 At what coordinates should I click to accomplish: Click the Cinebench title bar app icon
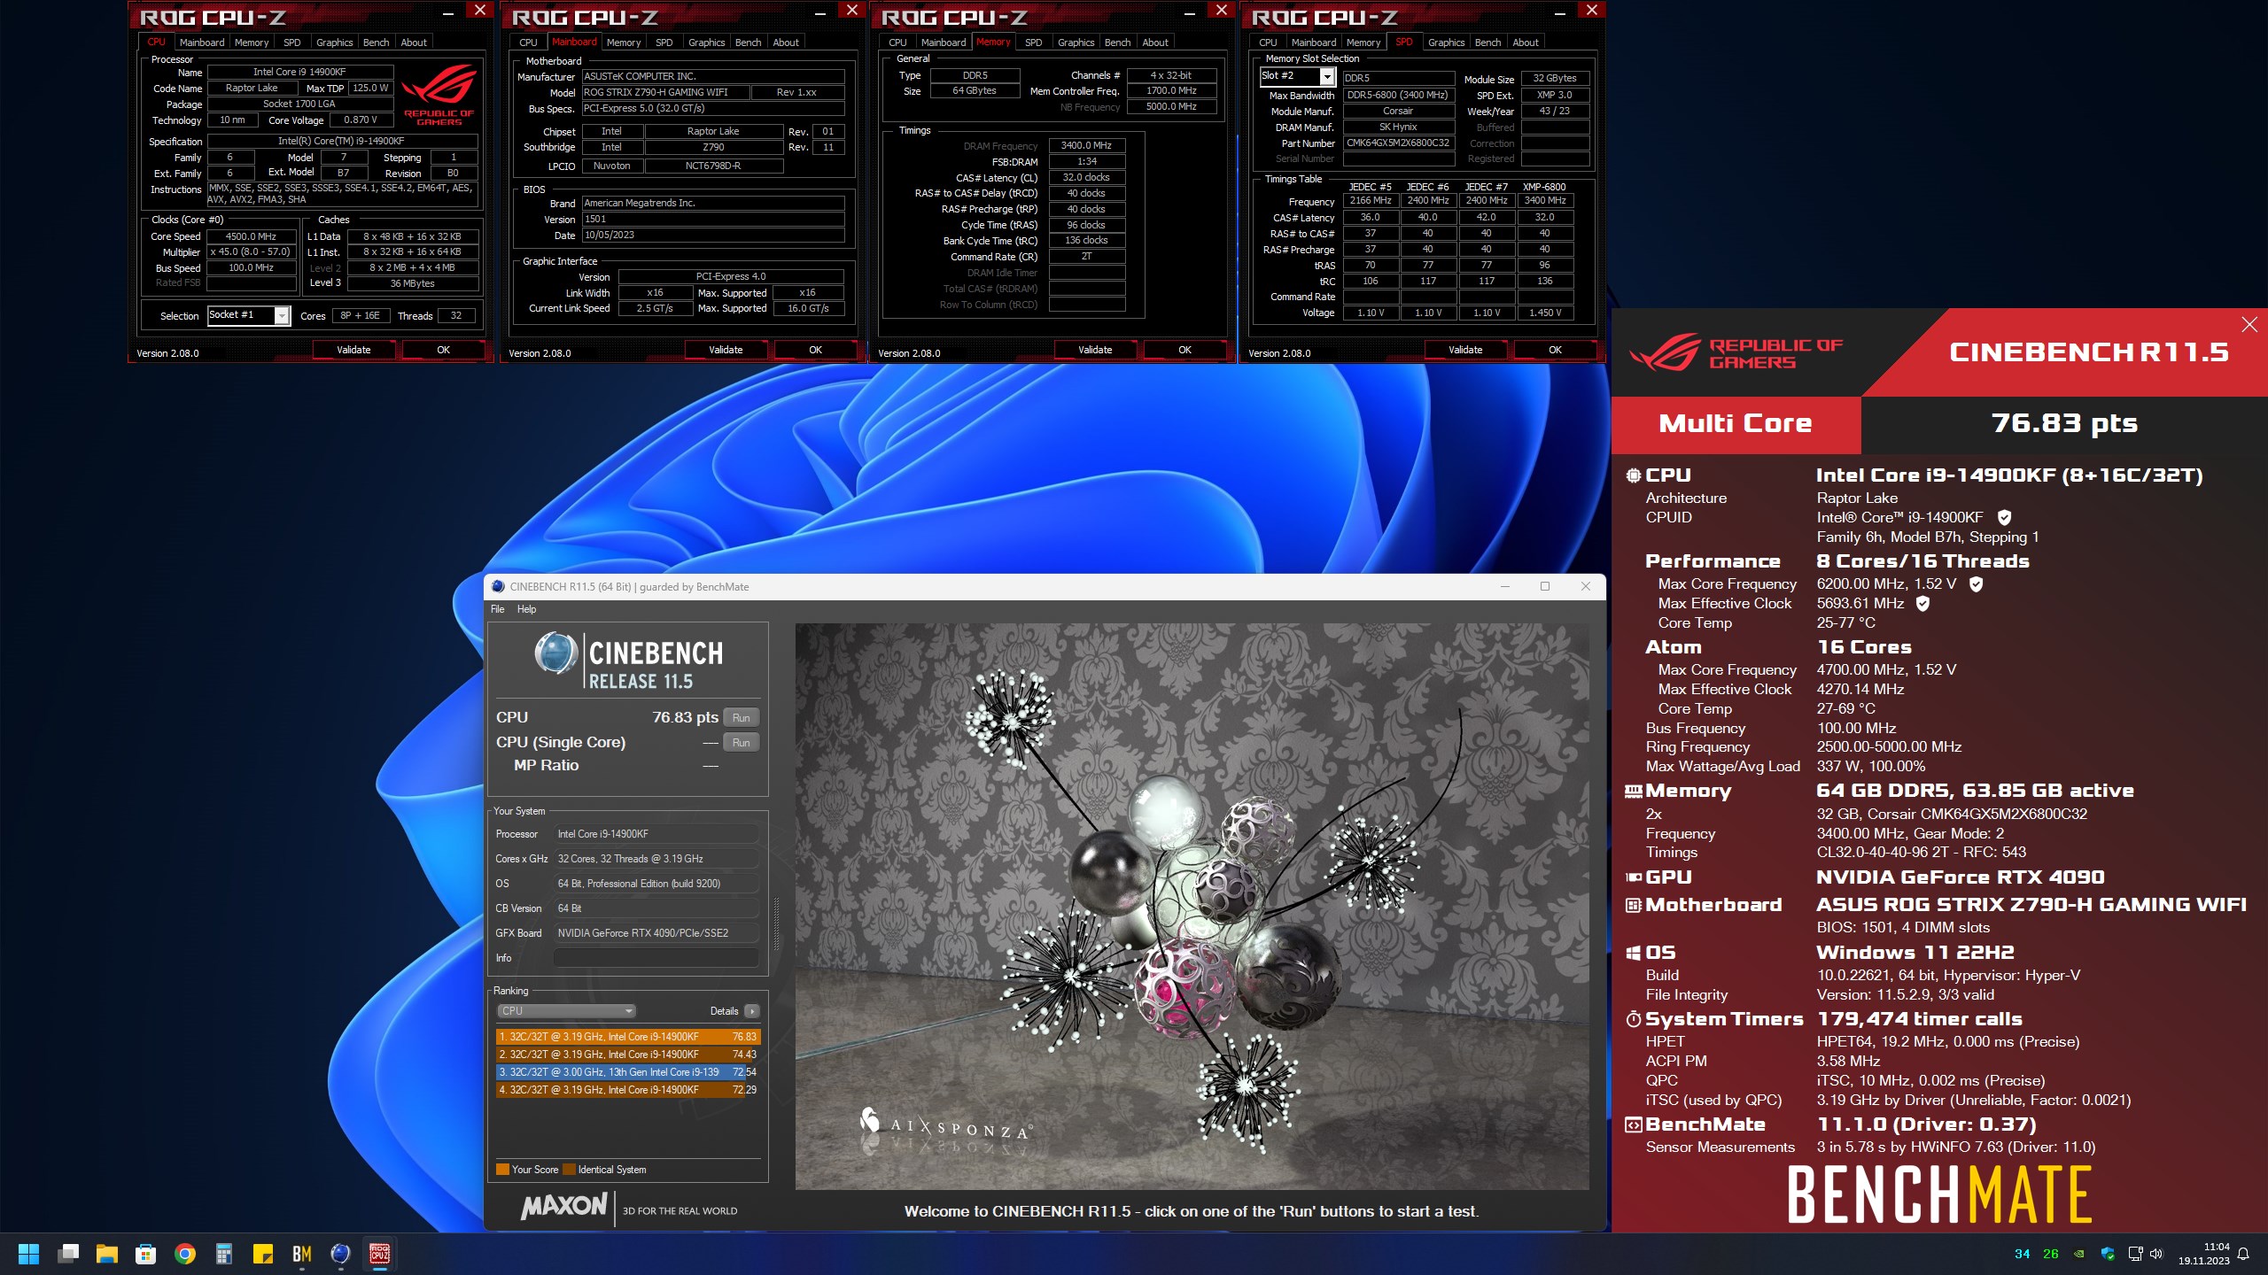498,586
